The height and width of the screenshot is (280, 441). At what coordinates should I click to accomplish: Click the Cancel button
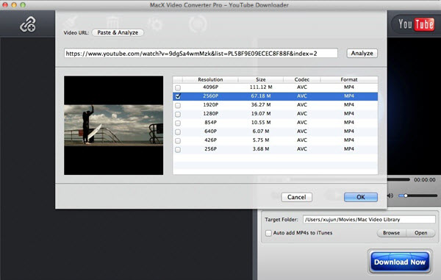click(x=297, y=197)
